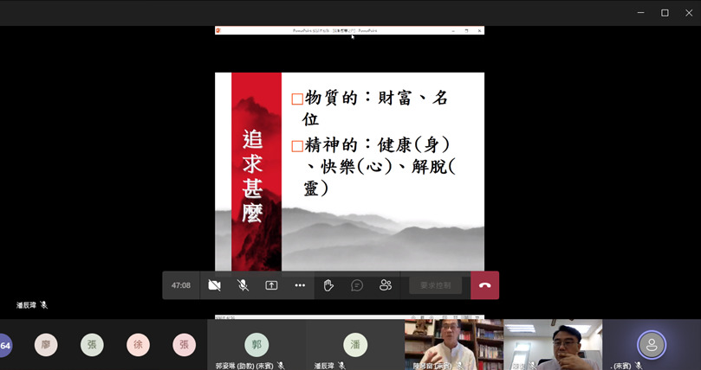Screen dimensions: 701x370
Task: Open the share content tray
Action: click(271, 285)
